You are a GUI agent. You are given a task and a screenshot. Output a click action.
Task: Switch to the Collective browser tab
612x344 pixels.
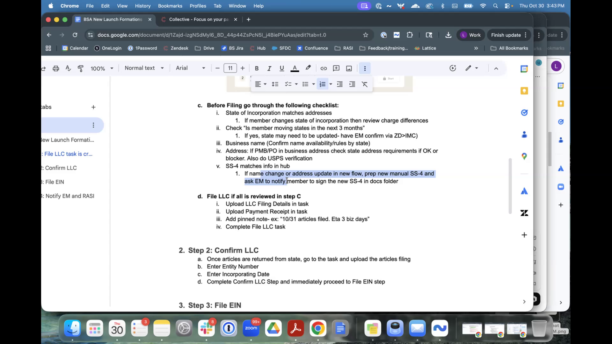coord(198,19)
